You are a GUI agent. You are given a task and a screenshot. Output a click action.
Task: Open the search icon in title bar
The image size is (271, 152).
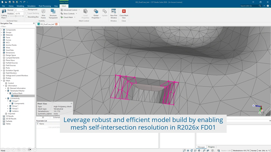[260, 6]
